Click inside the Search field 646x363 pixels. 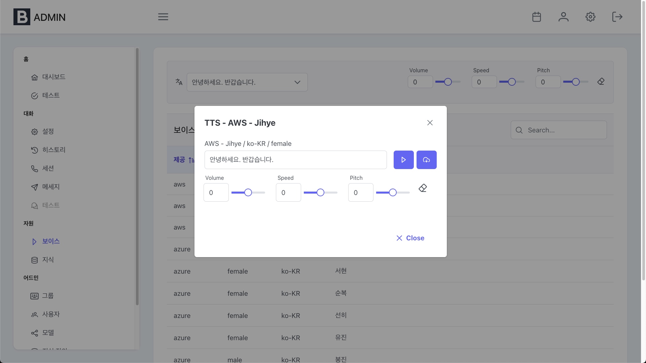559,130
